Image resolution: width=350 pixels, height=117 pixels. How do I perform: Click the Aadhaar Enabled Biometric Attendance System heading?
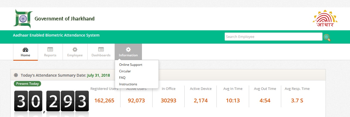coord(56,35)
